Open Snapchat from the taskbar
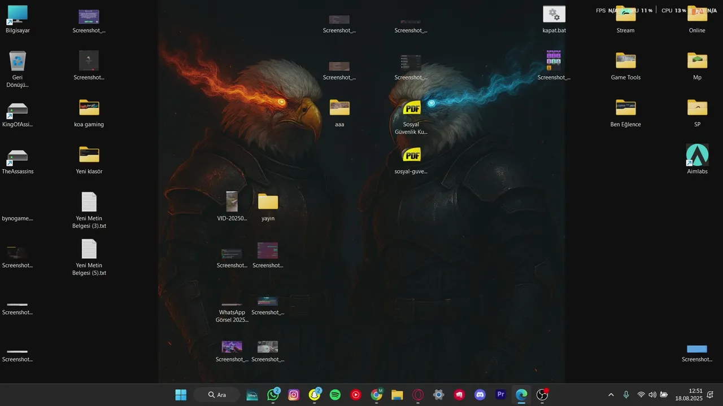Viewport: 723px width, 406px height. (x=315, y=395)
